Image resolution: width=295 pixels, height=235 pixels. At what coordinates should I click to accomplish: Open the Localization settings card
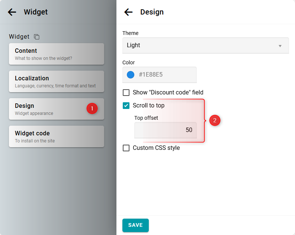(56, 81)
